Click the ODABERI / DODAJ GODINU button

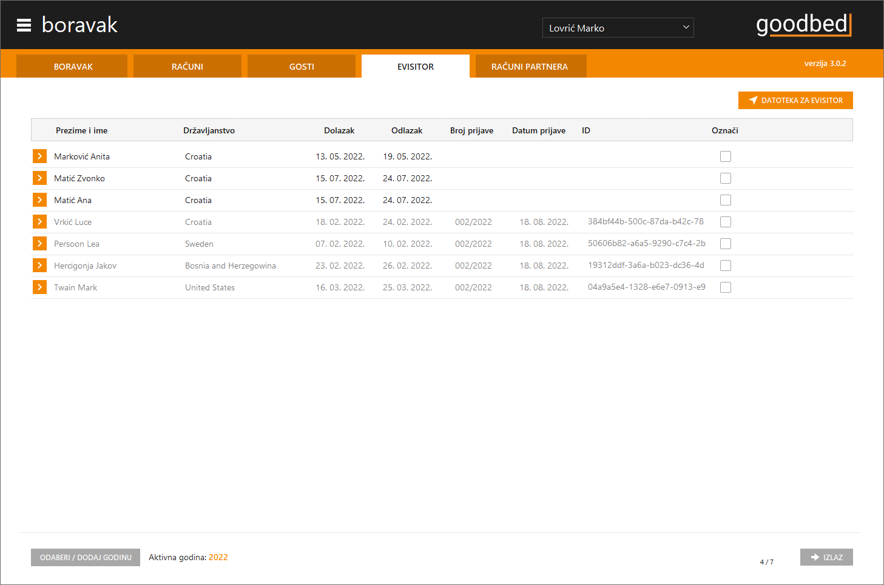click(86, 557)
